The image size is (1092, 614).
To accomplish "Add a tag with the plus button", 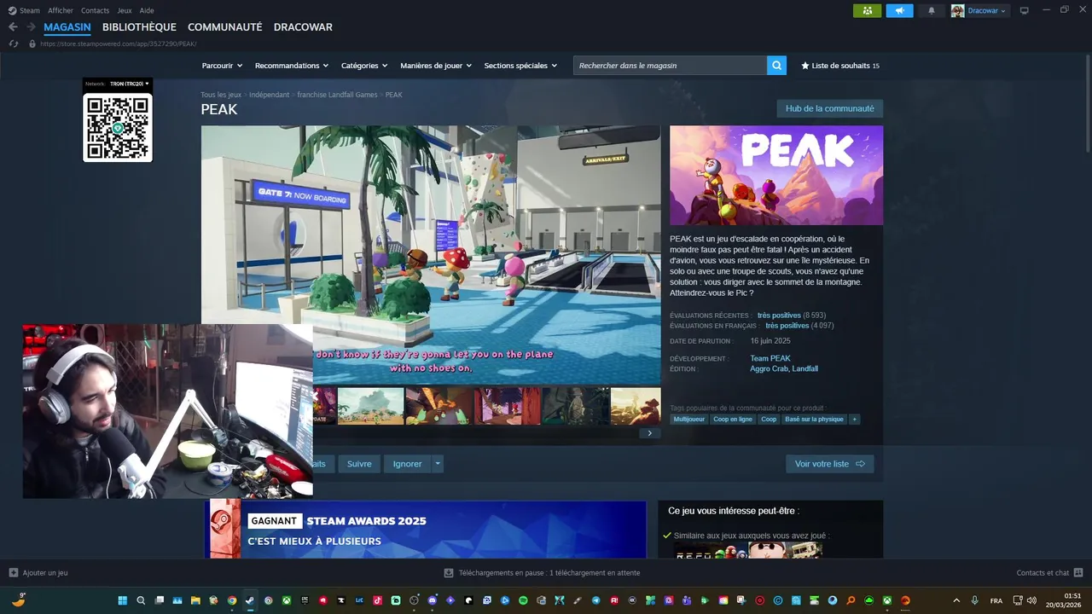I will coord(854,420).
